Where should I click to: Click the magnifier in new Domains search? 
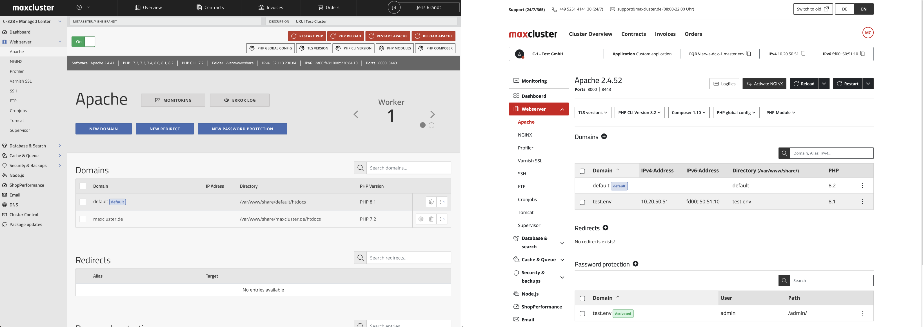(x=784, y=153)
